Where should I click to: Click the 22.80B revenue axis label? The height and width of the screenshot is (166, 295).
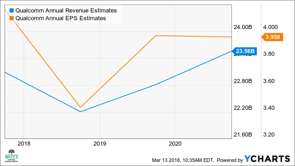coord(243,81)
